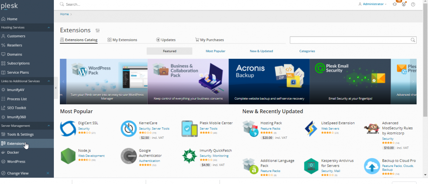Open the Additional Language Pack icon

point(250,166)
